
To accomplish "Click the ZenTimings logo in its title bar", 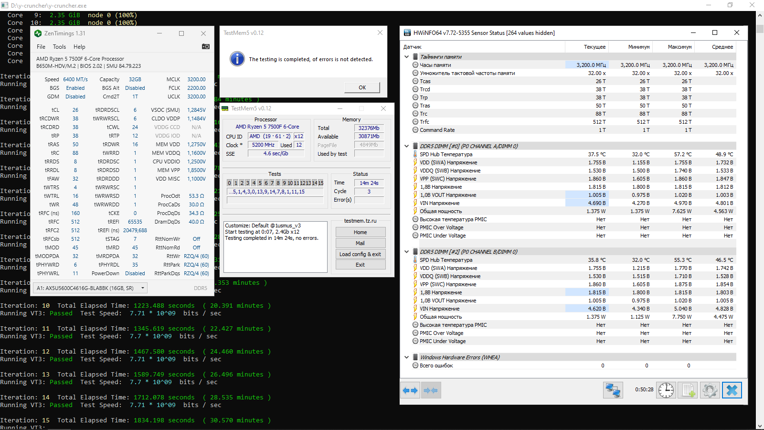I will (x=38, y=33).
